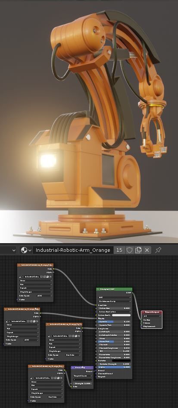Unlink image X icon in Base Color texture node
The height and width of the screenshot is (408, 178).
50,277
